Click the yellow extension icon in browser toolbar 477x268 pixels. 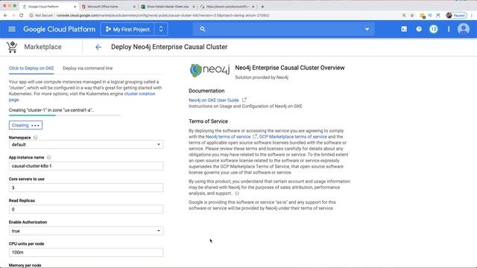(x=423, y=16)
